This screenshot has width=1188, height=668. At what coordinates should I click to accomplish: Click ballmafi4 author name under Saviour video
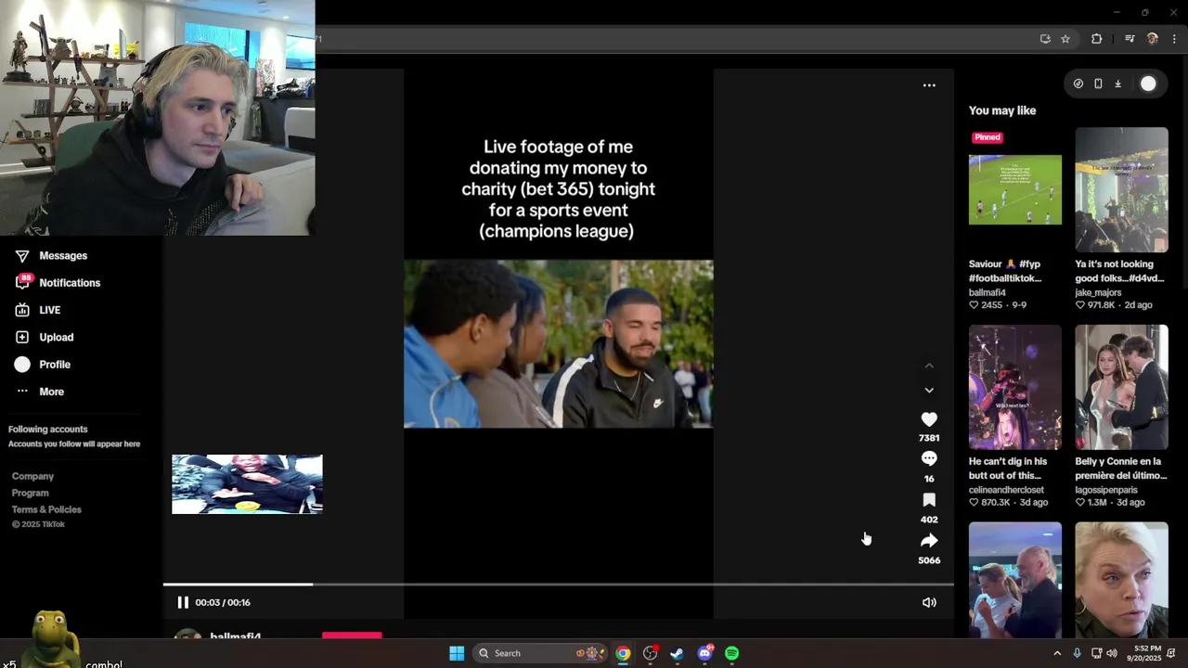988,292
